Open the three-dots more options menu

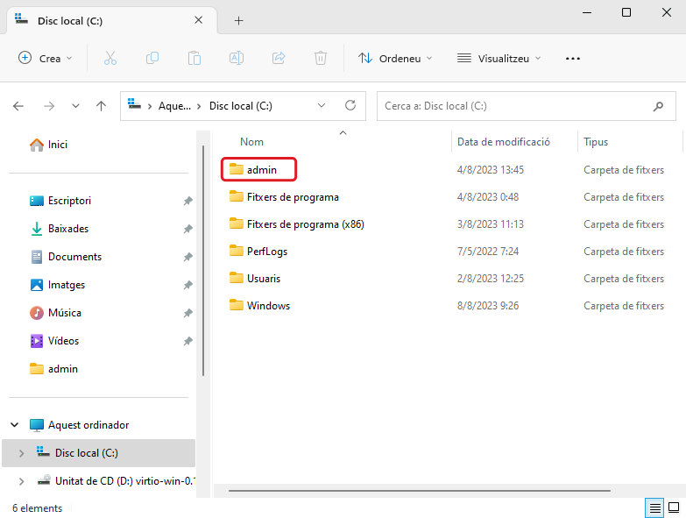pos(573,58)
